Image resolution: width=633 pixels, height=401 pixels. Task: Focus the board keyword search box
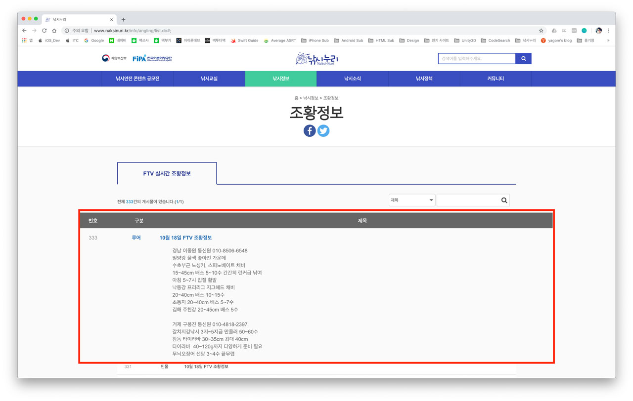click(468, 200)
